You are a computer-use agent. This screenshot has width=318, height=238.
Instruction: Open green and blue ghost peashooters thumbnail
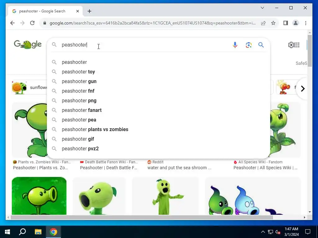(253, 196)
